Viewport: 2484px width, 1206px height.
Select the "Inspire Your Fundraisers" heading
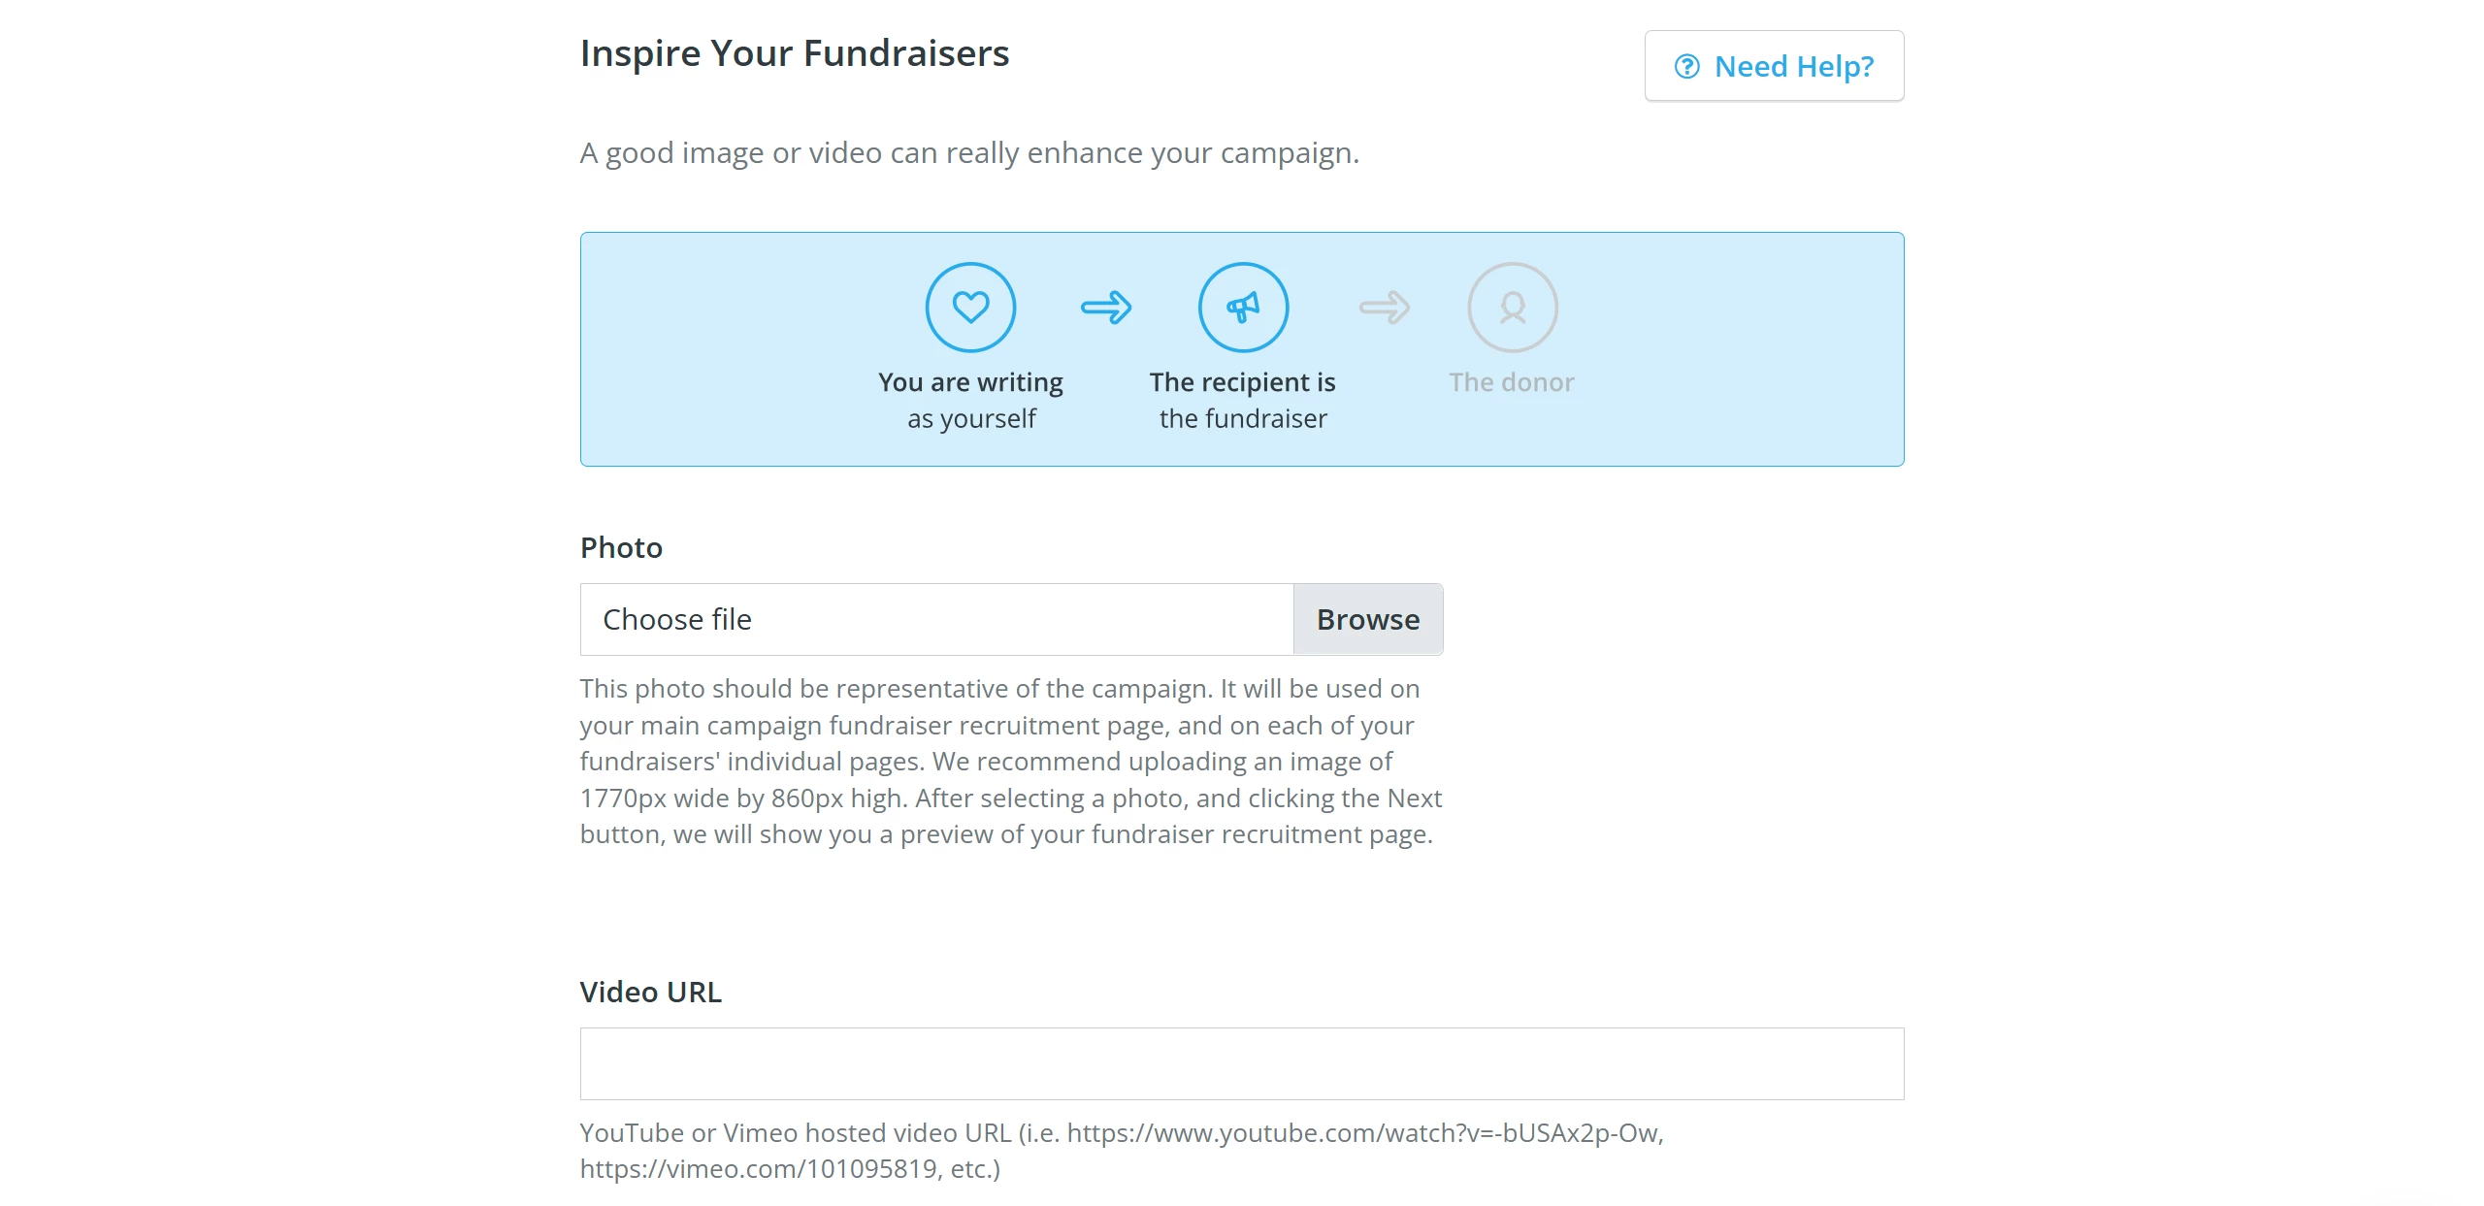[795, 53]
